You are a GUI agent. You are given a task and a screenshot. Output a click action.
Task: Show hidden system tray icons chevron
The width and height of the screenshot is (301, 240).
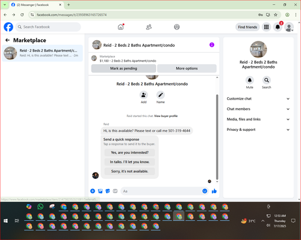262,221
